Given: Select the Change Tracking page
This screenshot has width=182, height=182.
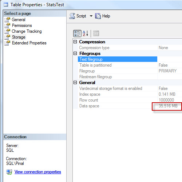Looking at the screenshot, I should pyautogui.click(x=27, y=31).
